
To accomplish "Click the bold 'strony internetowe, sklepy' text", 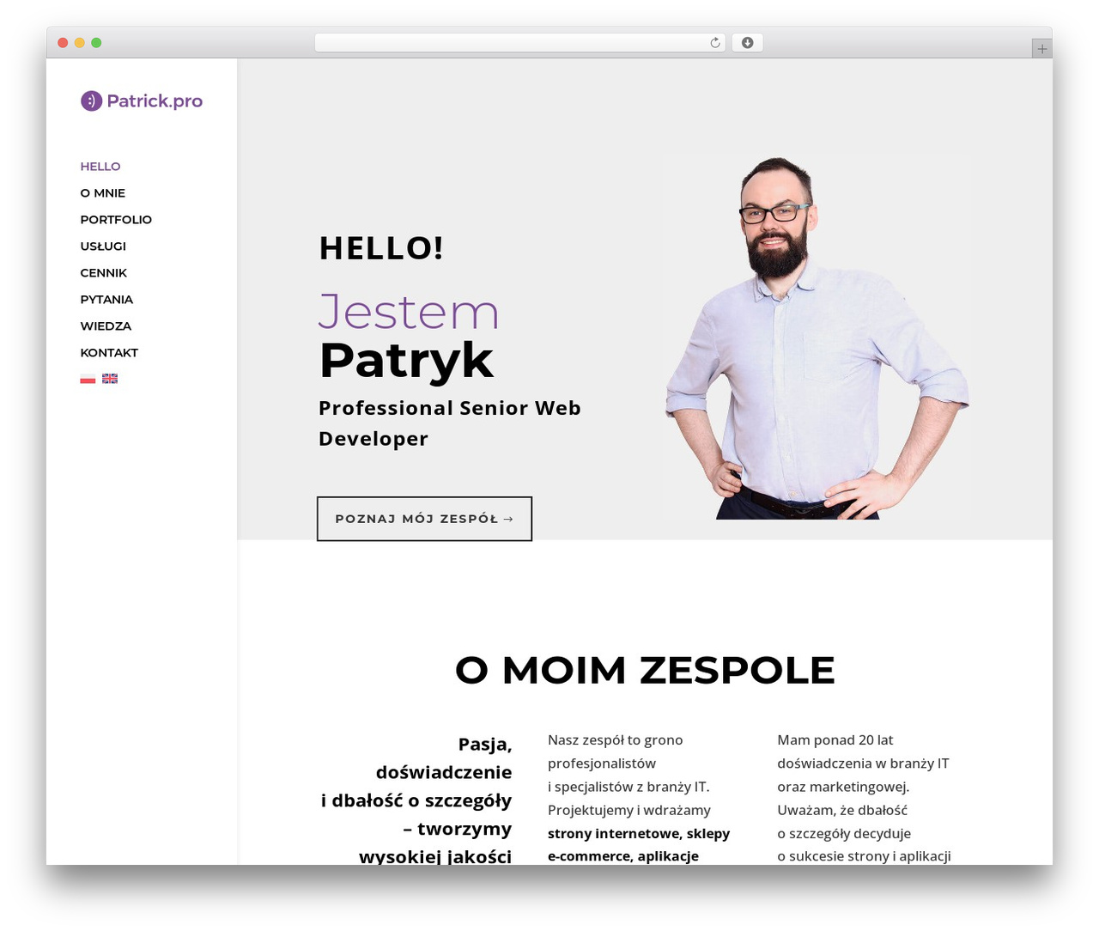I will pyautogui.click(x=639, y=833).
